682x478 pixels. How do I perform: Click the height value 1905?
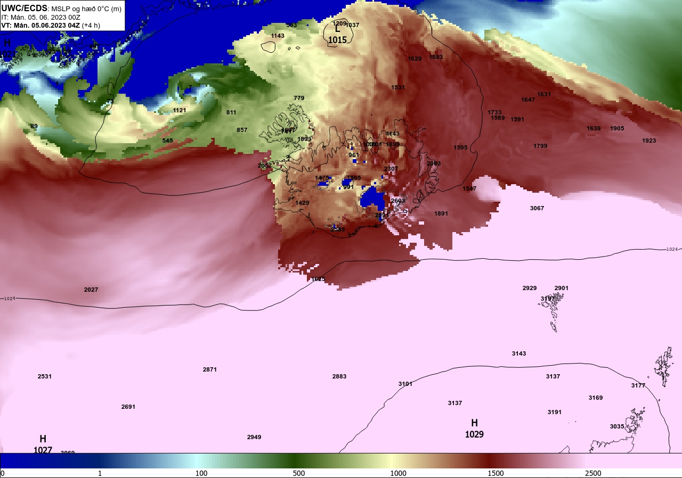617,128
